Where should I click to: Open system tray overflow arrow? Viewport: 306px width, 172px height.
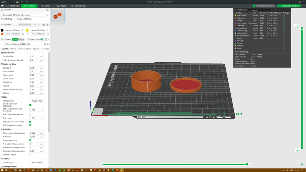pyautogui.click(x=281, y=170)
